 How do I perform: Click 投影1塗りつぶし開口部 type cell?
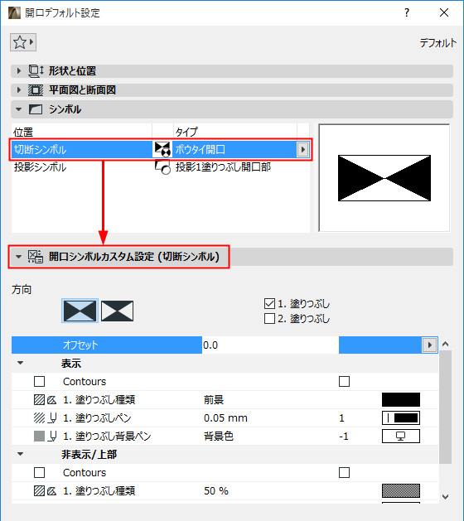(223, 166)
